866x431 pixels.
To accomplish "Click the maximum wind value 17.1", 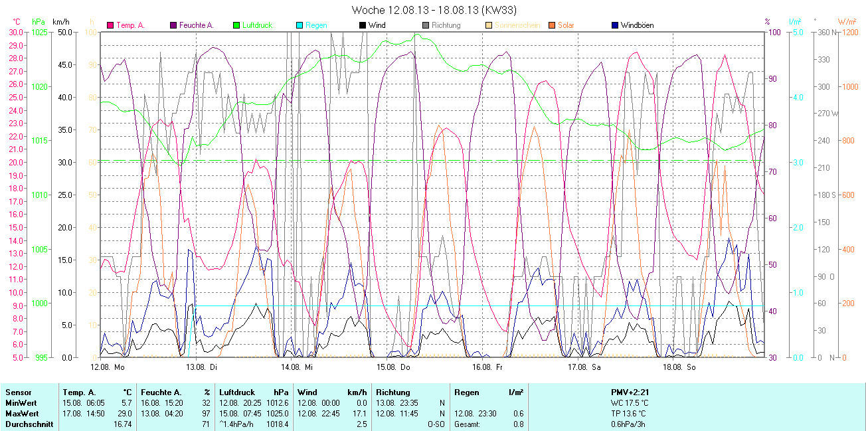I will 359,414.
